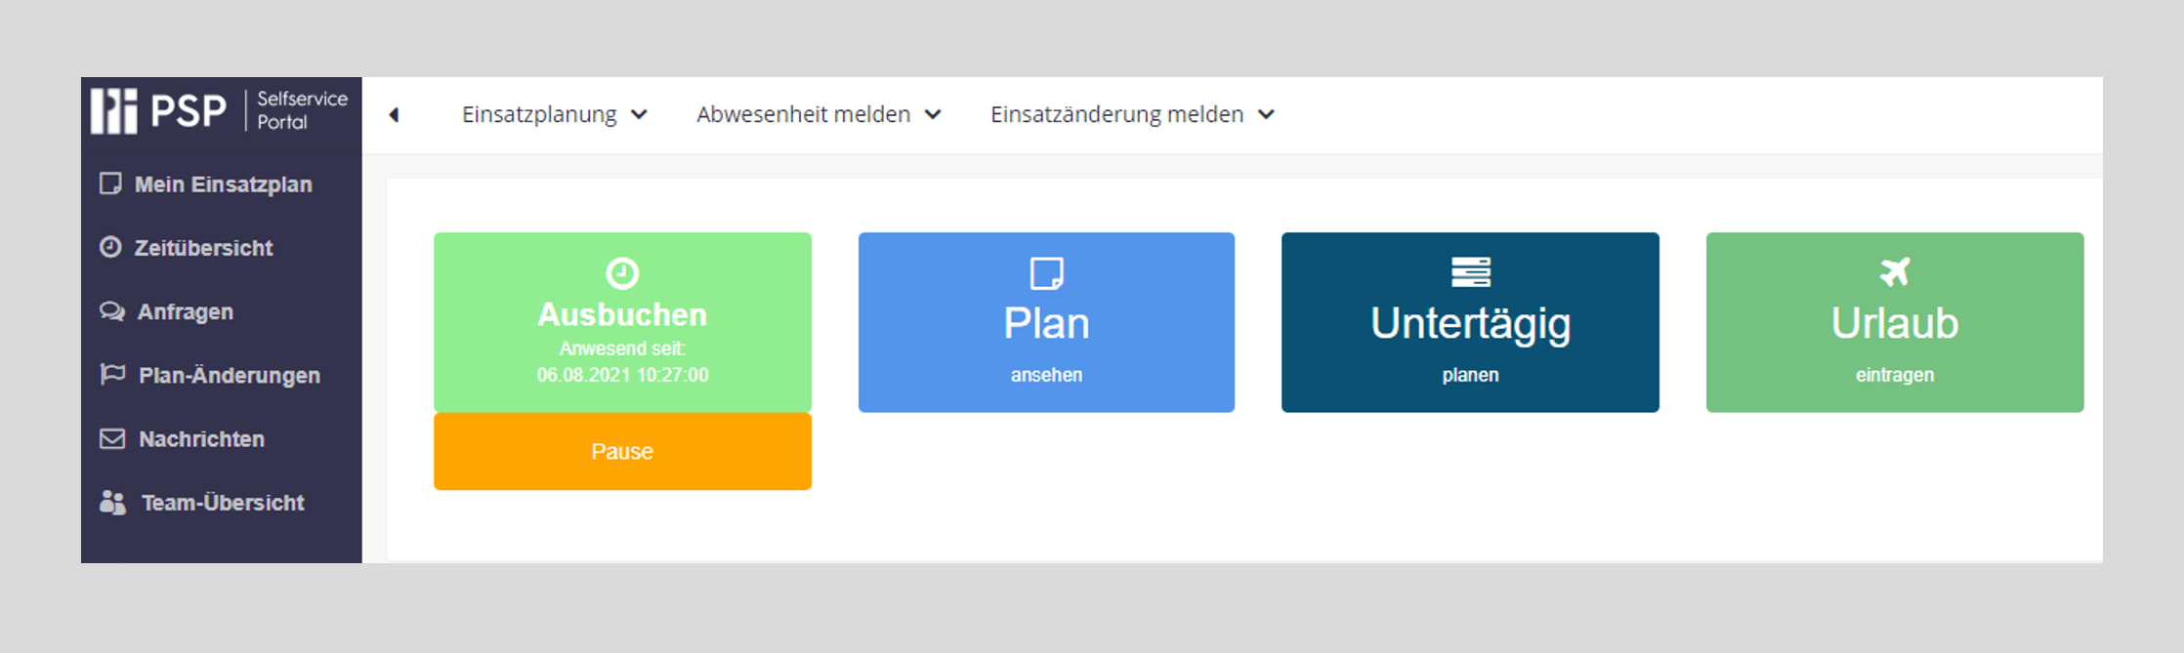Click the PSP Selfservice Portal logo
Viewport: 2184px width, 653px height.
tap(219, 110)
